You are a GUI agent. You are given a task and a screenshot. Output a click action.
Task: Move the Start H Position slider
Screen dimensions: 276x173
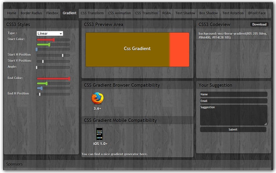tap(62, 55)
